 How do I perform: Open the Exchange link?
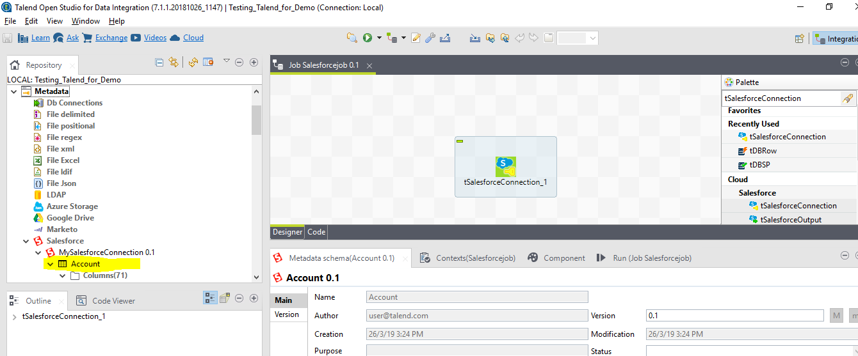tap(111, 38)
